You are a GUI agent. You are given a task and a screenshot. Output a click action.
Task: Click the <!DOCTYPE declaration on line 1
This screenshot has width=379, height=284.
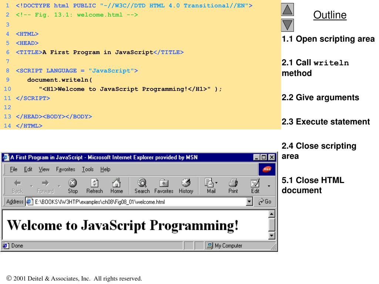click(x=134, y=6)
